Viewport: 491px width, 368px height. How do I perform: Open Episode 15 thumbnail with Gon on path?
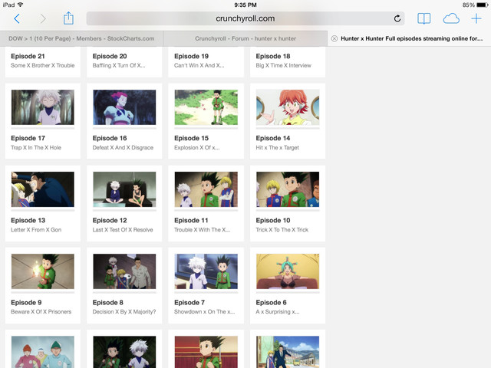coord(206,107)
